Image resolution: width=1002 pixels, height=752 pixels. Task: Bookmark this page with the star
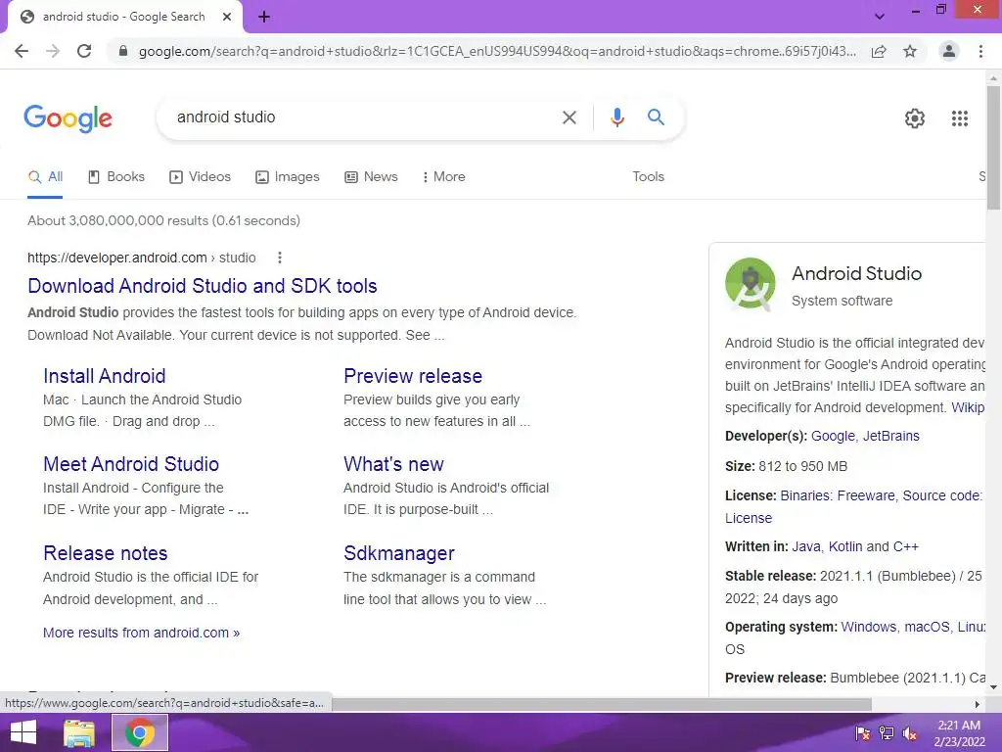tap(910, 51)
